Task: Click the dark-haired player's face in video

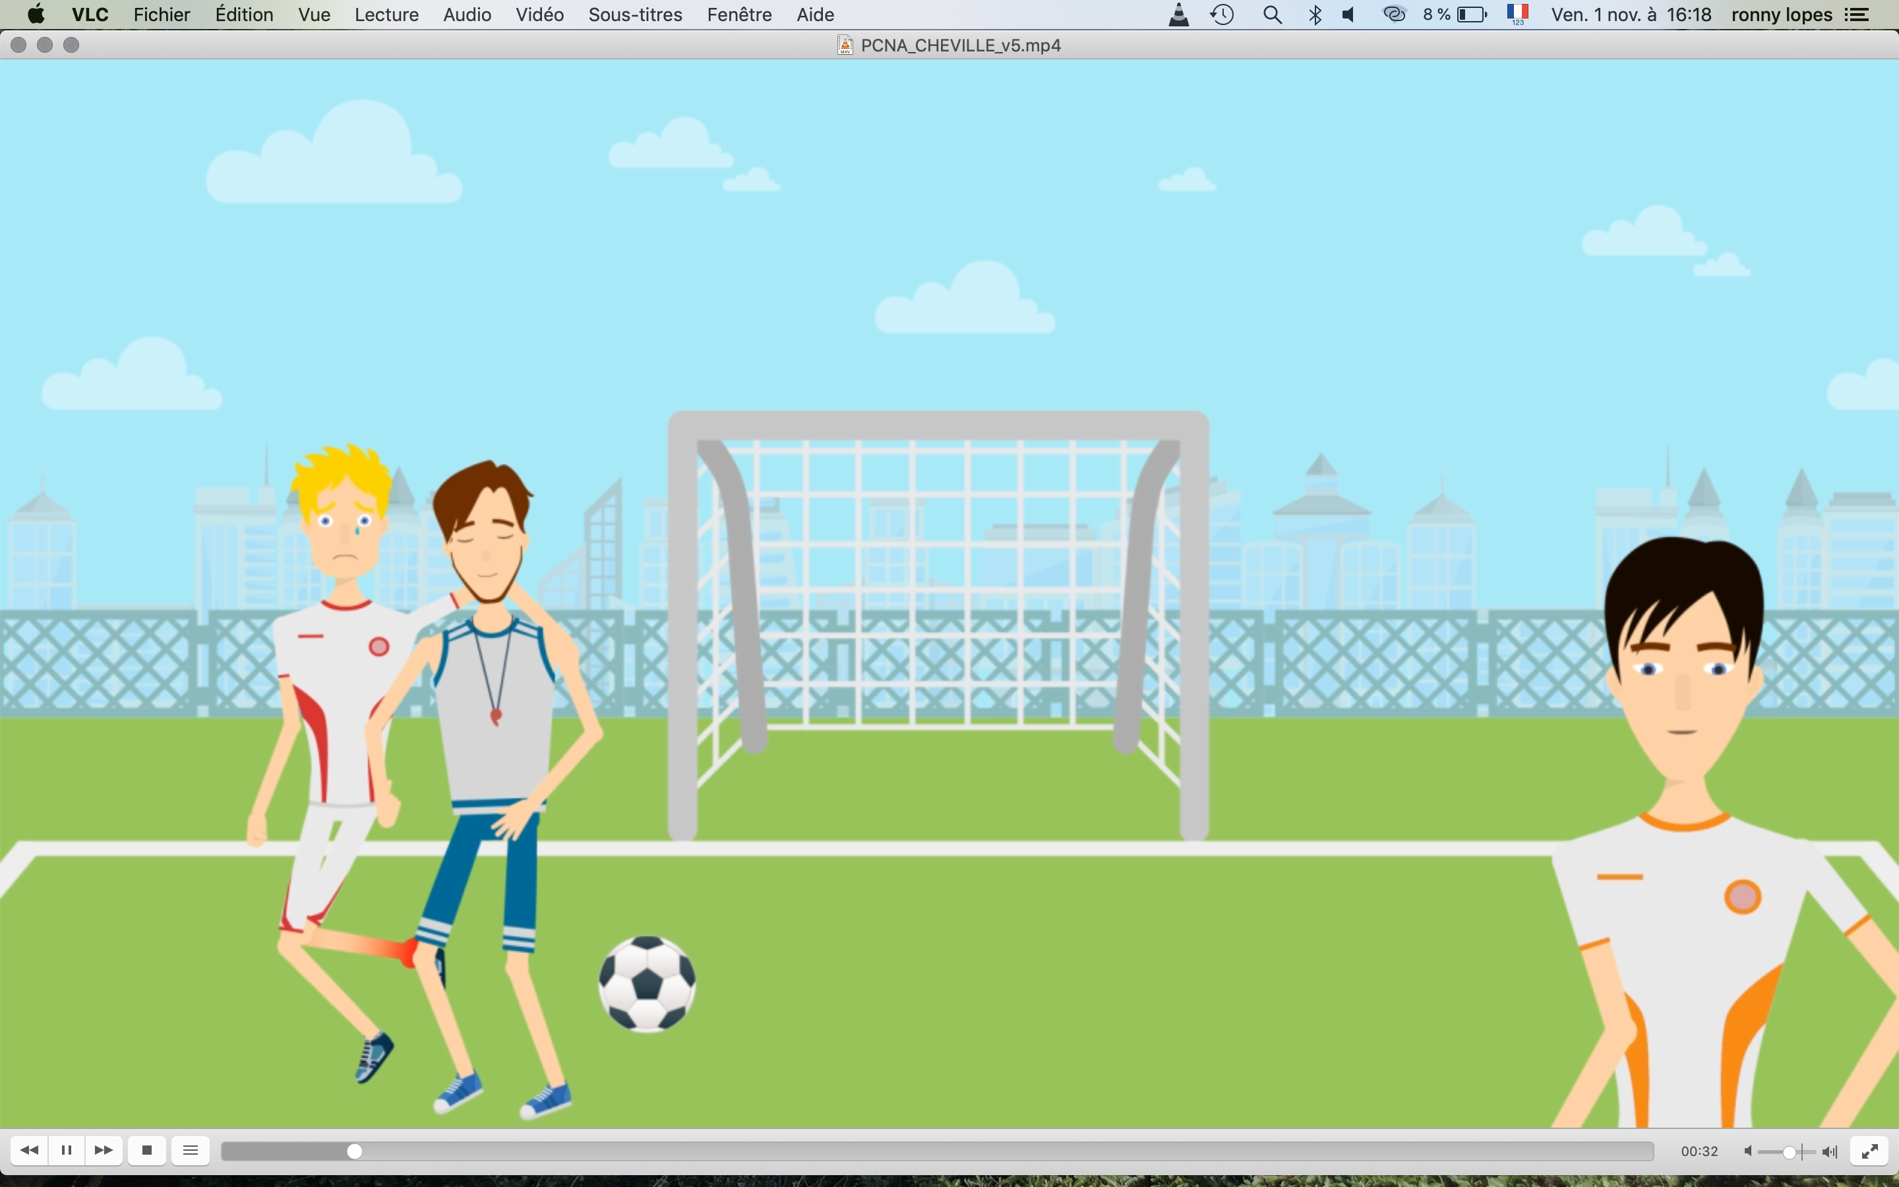Action: (1683, 675)
